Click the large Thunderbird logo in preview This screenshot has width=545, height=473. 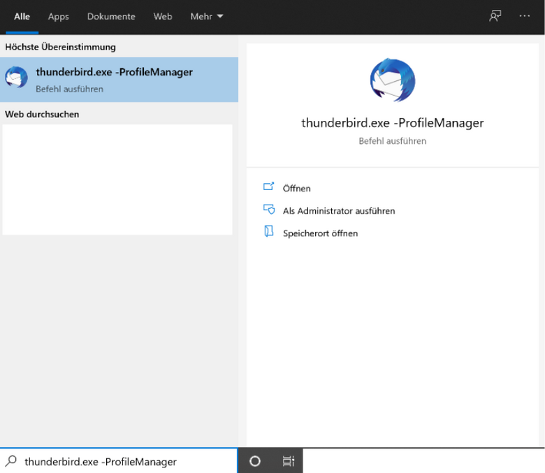tap(393, 80)
